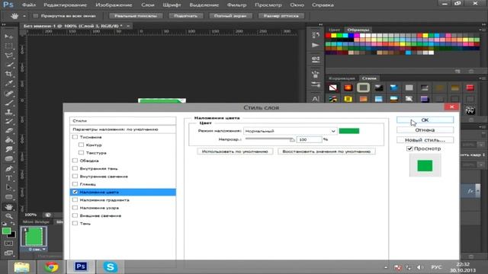Uncheck the Наложение цвета checkbox

pyautogui.click(x=75, y=192)
